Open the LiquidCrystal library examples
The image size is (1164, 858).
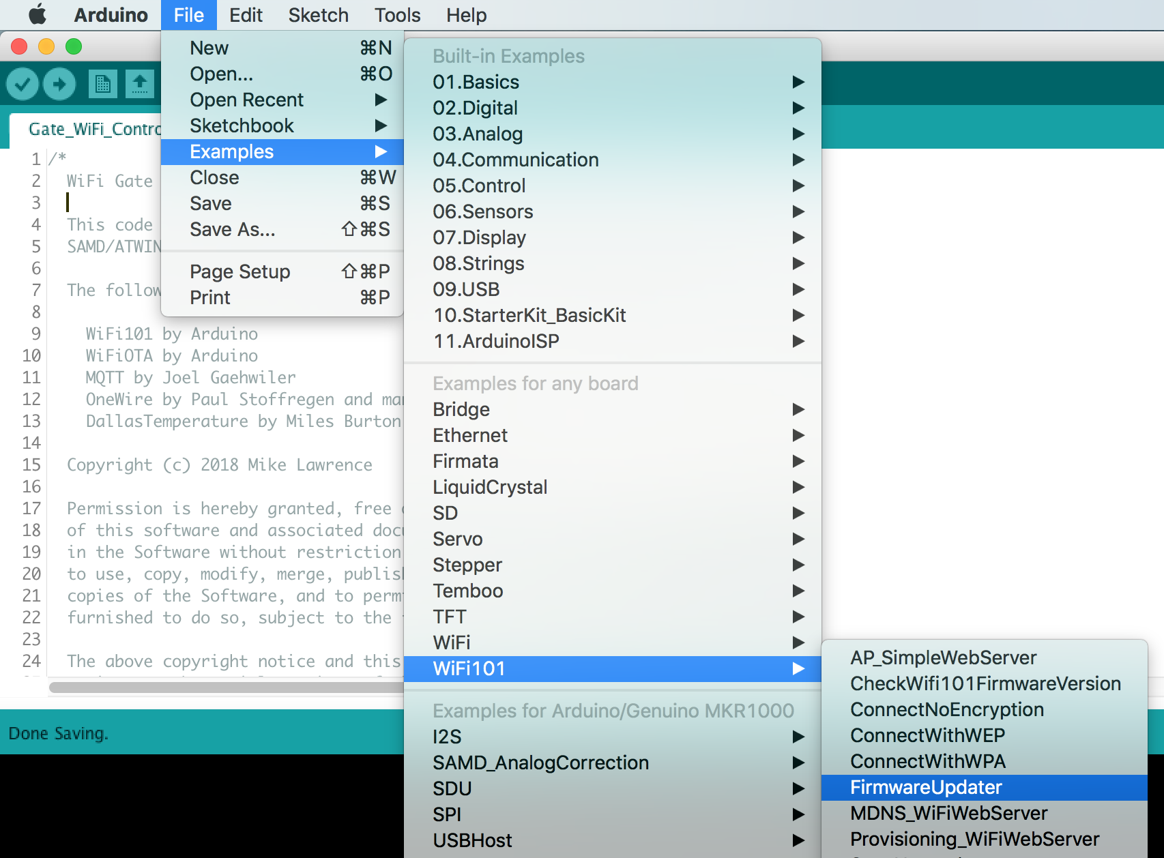click(613, 487)
